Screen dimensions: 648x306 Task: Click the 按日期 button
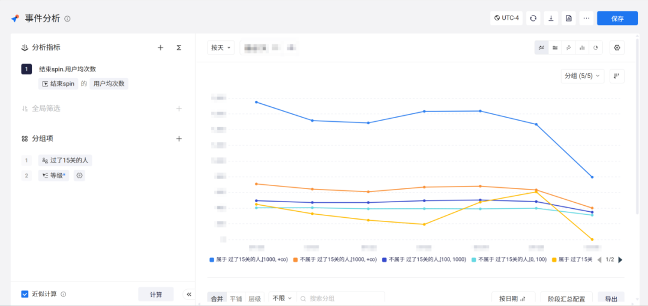click(513, 299)
